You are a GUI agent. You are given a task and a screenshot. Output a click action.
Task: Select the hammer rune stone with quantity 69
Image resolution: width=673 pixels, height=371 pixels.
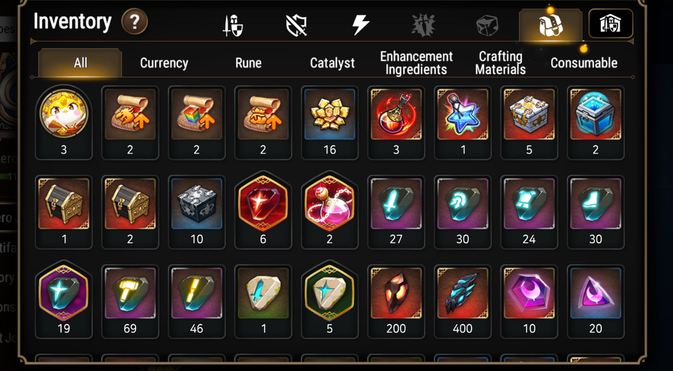(130, 301)
